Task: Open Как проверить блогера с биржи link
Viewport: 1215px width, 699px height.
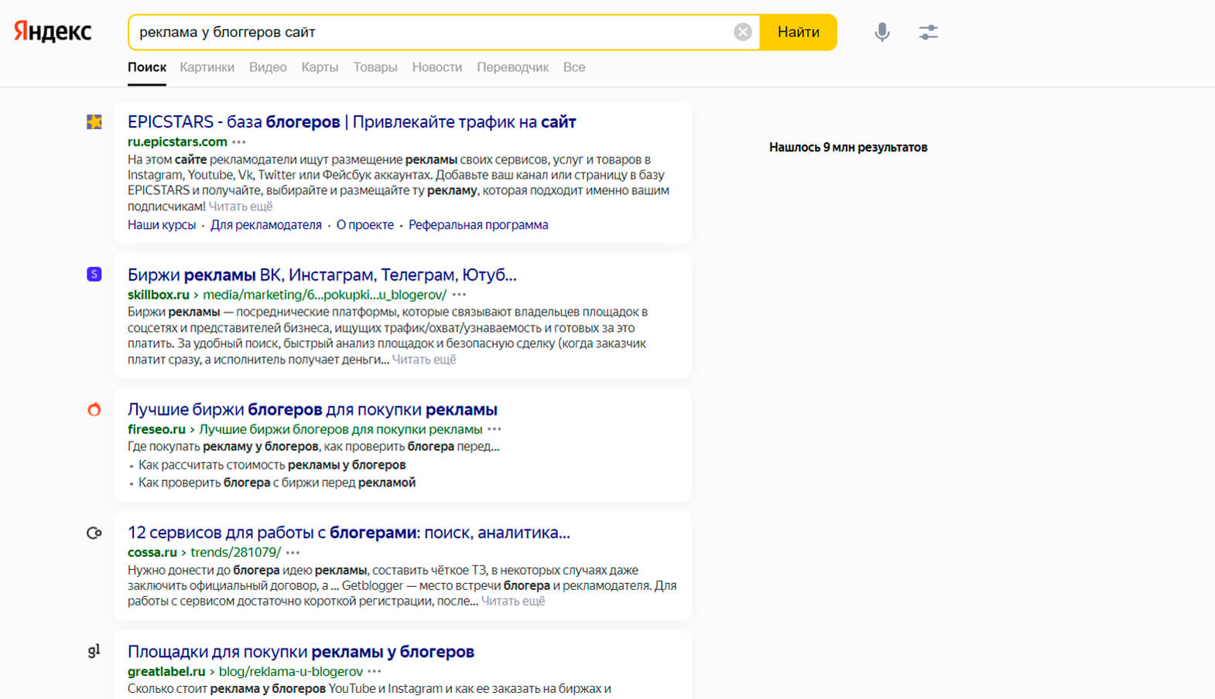Action: (277, 482)
